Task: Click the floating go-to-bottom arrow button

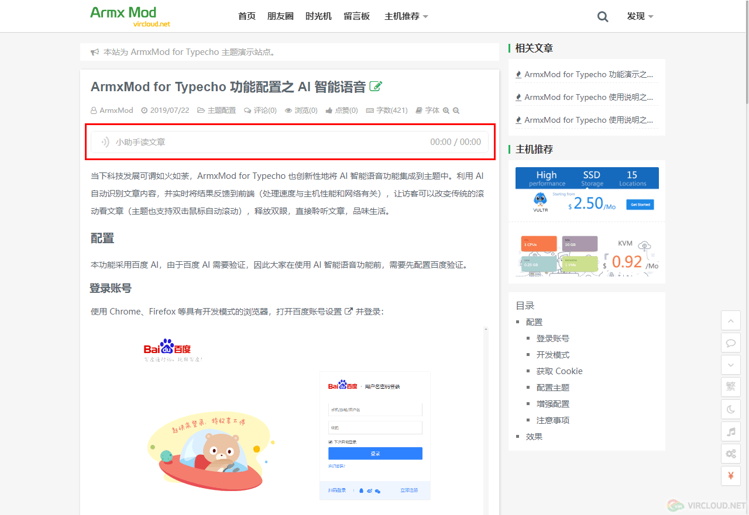Action: point(731,365)
